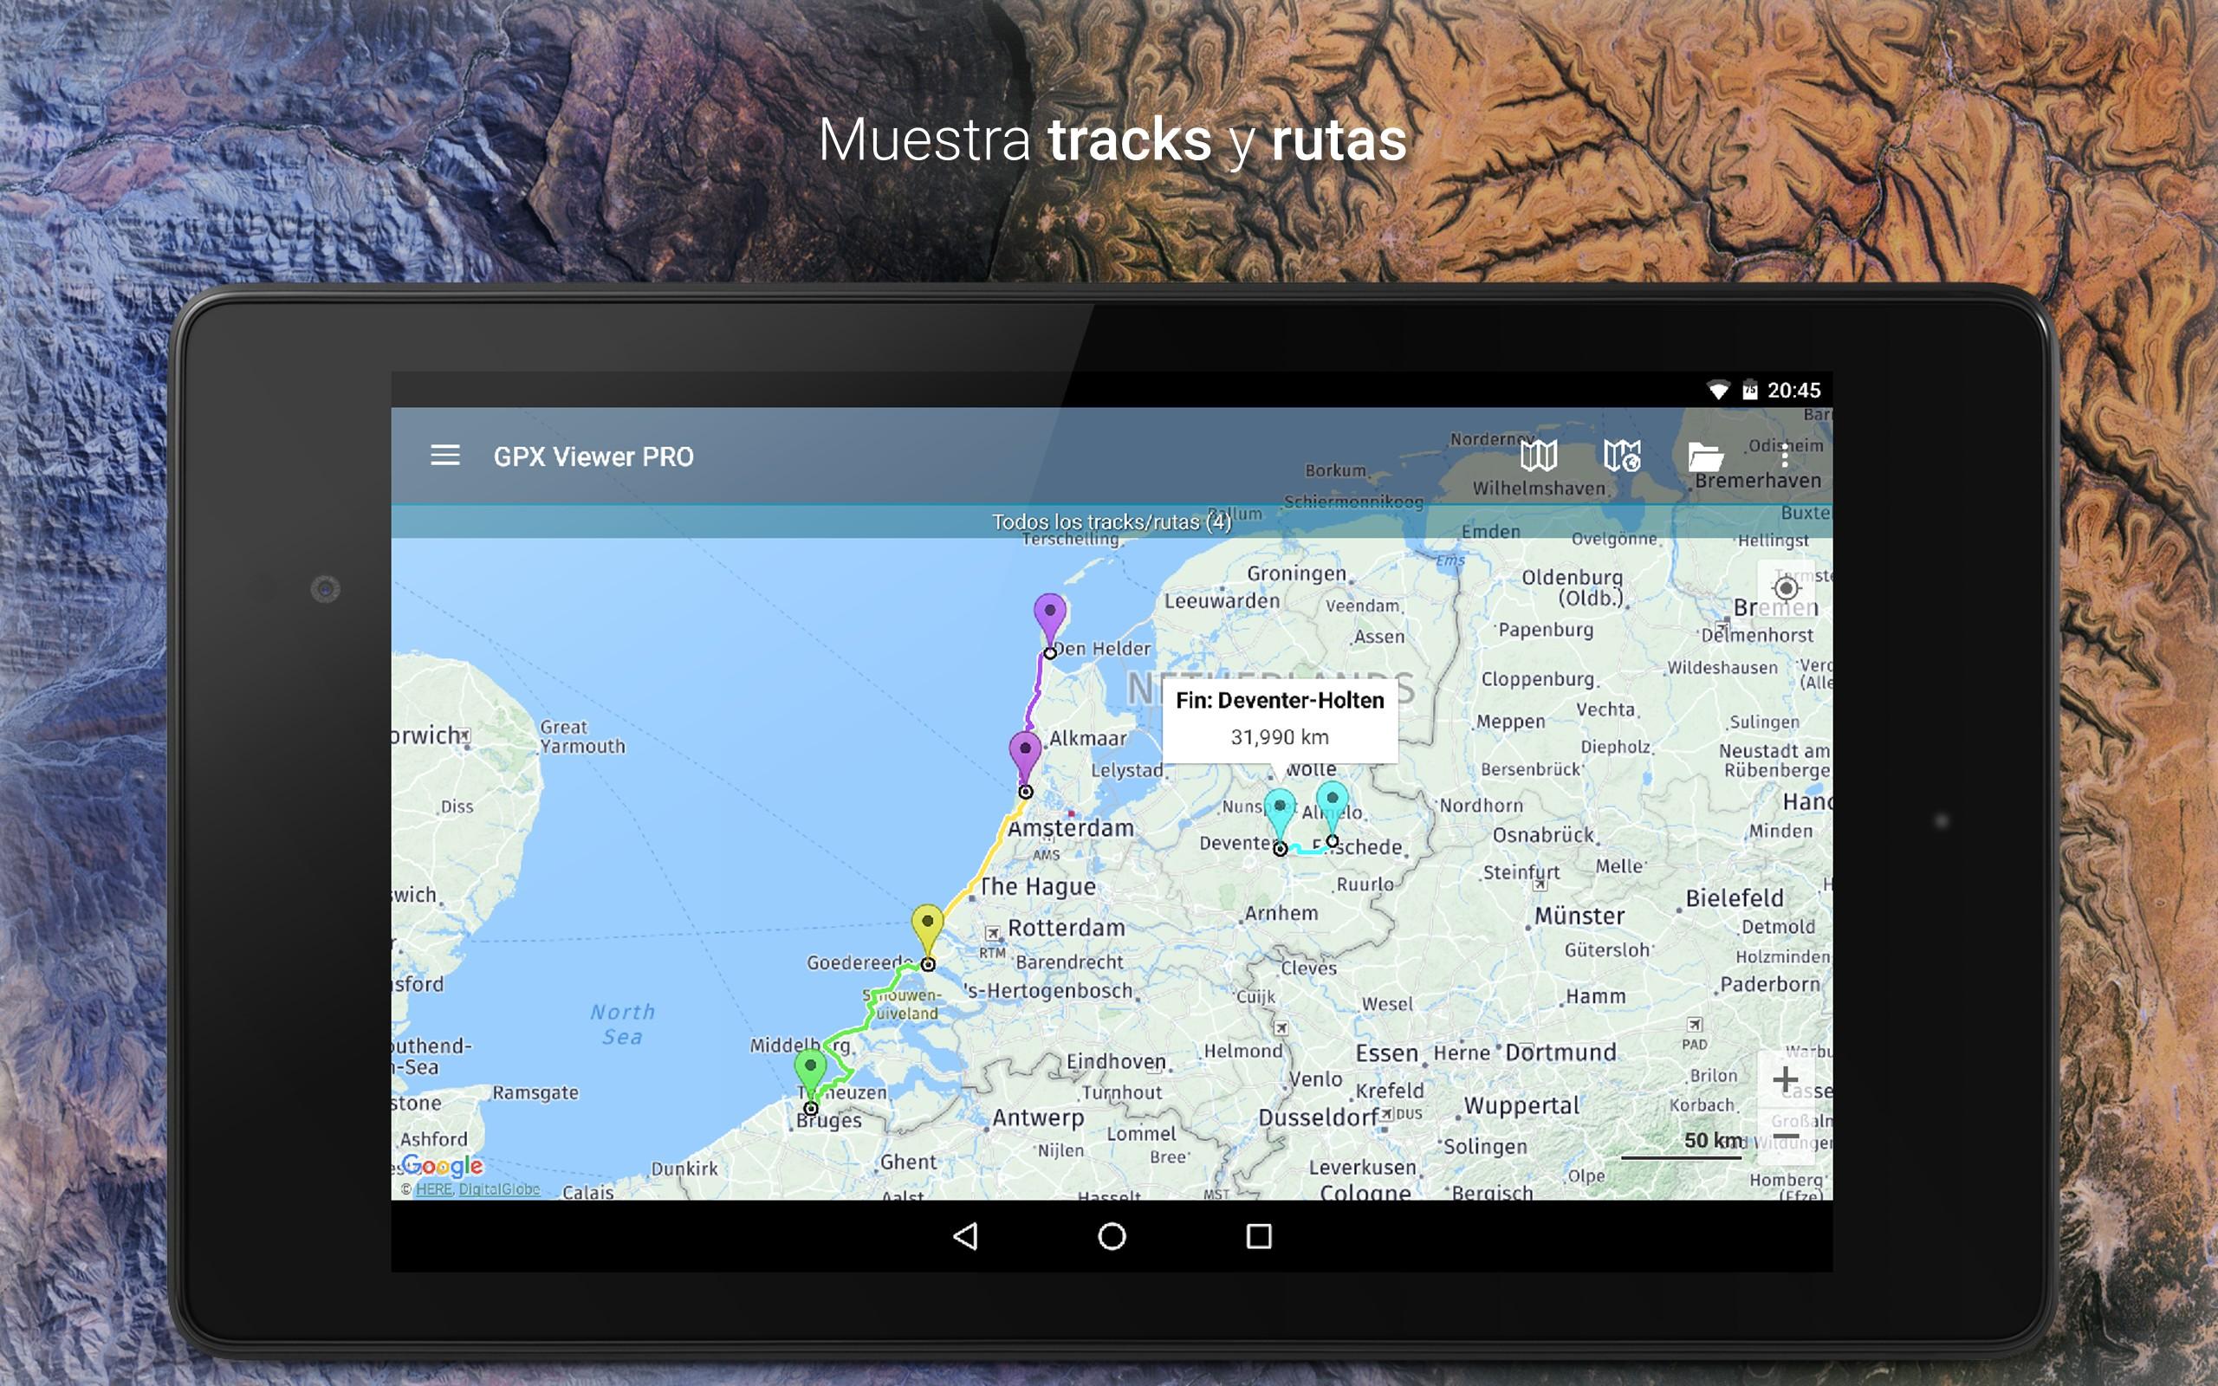Check the 20:45 status bar clock
2218x1386 pixels.
[x=1793, y=391]
